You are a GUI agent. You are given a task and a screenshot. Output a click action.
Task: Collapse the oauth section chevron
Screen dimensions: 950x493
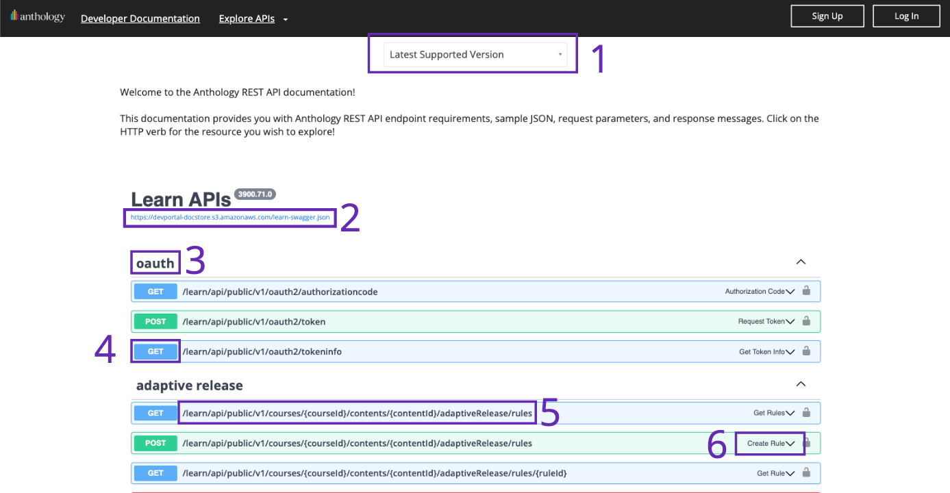801,262
